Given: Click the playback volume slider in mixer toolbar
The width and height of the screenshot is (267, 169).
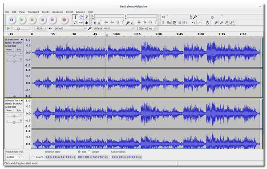Looking at the screenshot, I should click(179, 17).
